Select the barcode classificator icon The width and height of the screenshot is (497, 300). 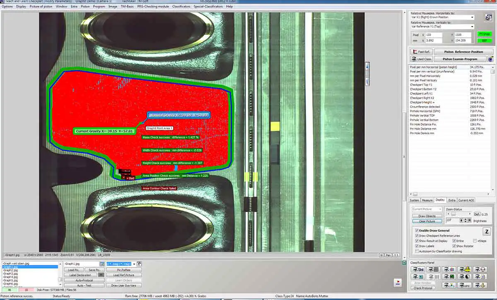pos(434,277)
